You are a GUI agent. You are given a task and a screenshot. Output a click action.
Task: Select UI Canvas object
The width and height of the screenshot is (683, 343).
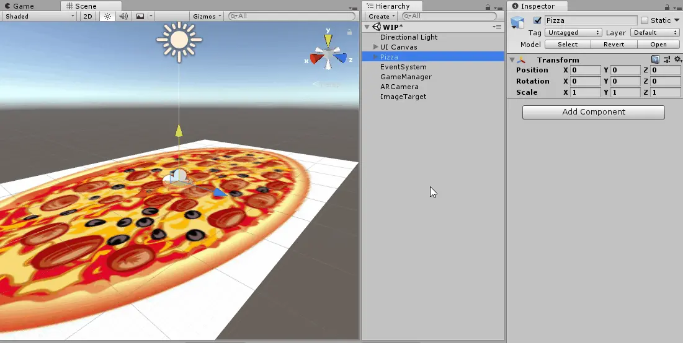(398, 47)
